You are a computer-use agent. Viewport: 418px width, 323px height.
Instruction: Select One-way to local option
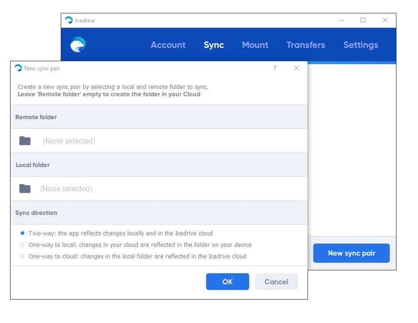22,245
